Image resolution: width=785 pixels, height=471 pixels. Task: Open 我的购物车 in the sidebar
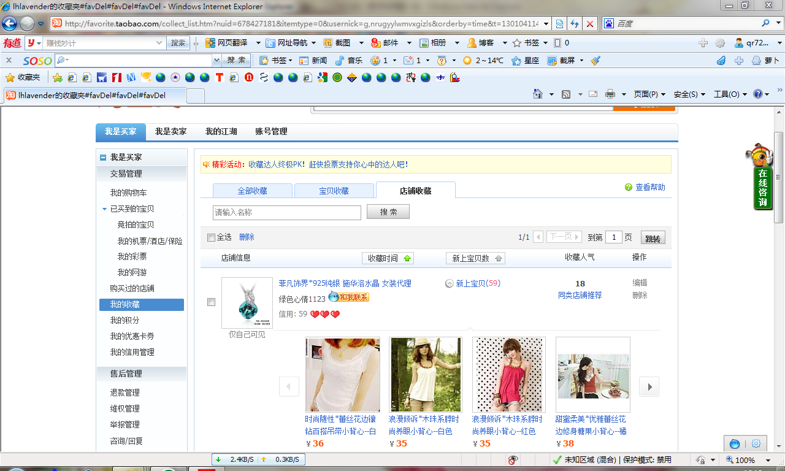(129, 193)
